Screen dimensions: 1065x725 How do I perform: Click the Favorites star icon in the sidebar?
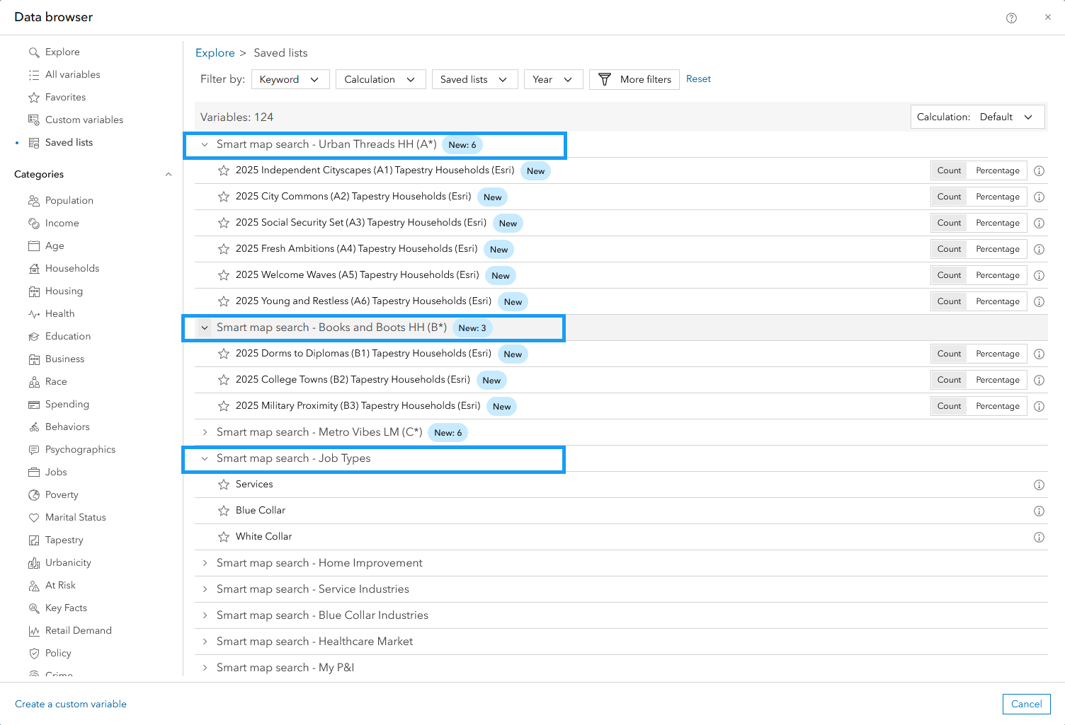(x=33, y=97)
